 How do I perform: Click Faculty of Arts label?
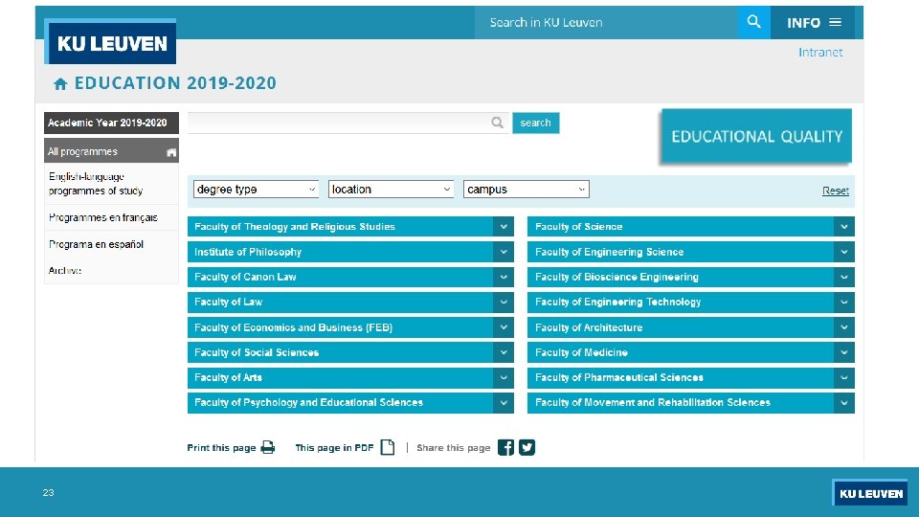(x=228, y=377)
